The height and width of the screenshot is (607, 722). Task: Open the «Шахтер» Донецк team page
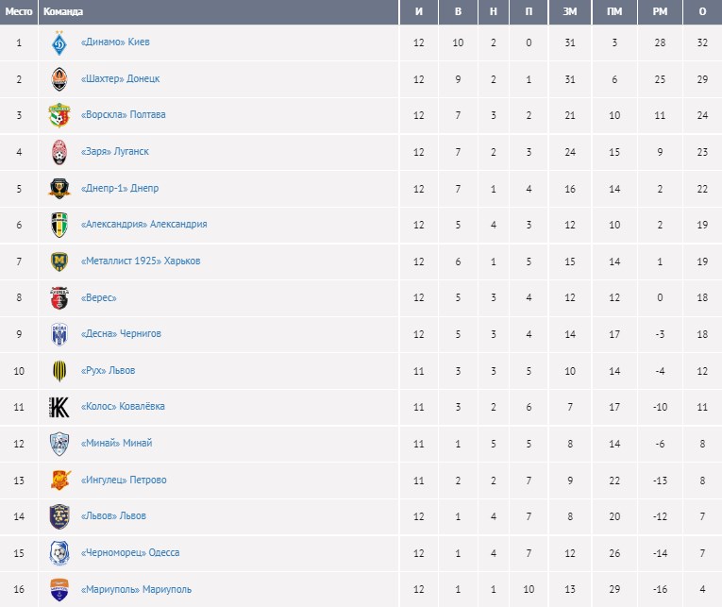120,79
